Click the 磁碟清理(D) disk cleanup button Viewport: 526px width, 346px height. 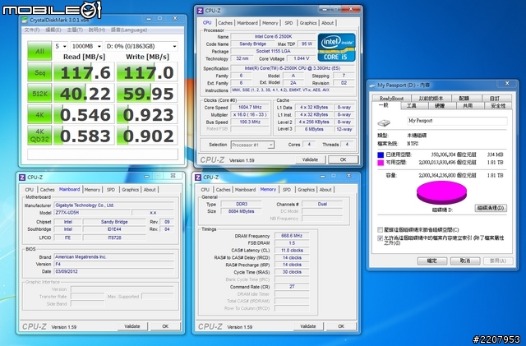click(491, 208)
